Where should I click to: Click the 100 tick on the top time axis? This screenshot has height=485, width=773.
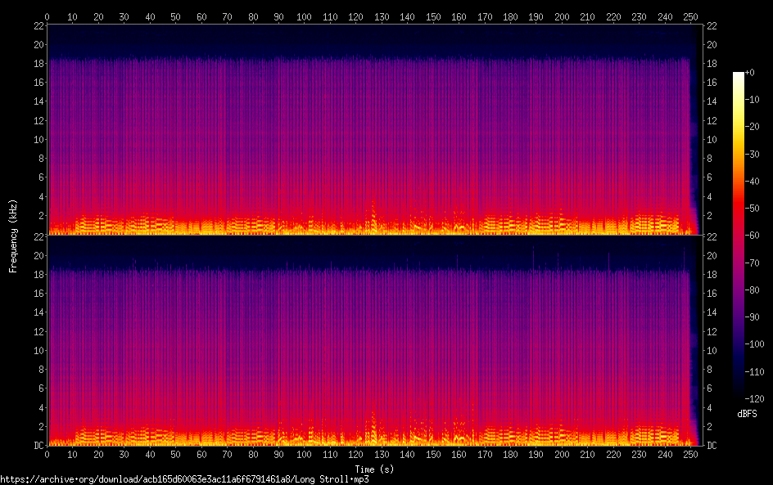click(305, 16)
